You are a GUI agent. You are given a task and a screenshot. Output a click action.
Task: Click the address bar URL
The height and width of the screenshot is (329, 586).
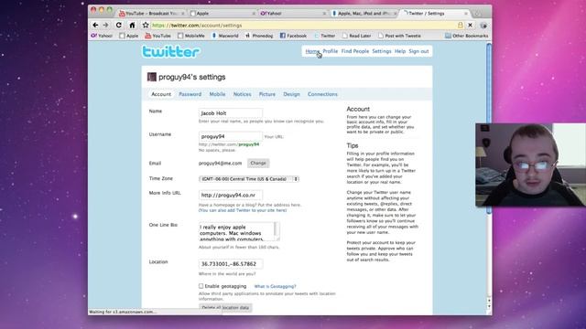(x=197, y=26)
